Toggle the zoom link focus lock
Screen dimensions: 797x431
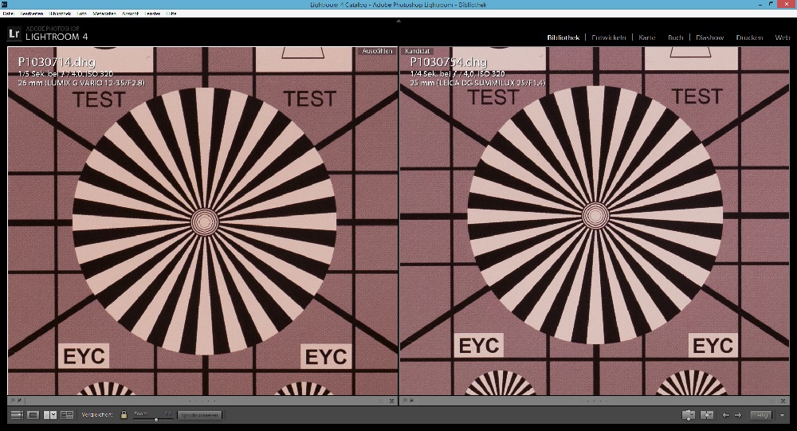(124, 415)
